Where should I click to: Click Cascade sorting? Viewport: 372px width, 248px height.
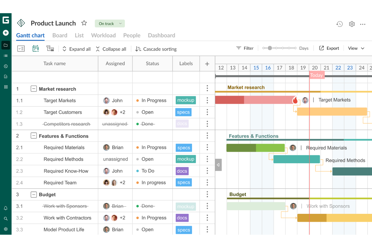(156, 49)
